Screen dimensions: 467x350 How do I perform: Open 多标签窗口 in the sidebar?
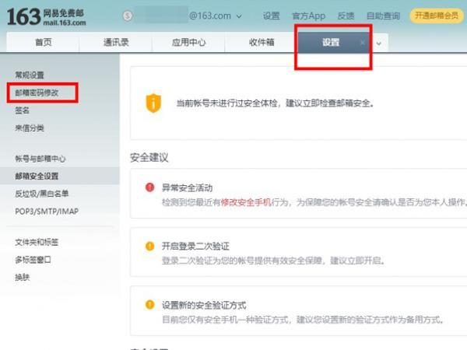pyautogui.click(x=33, y=260)
